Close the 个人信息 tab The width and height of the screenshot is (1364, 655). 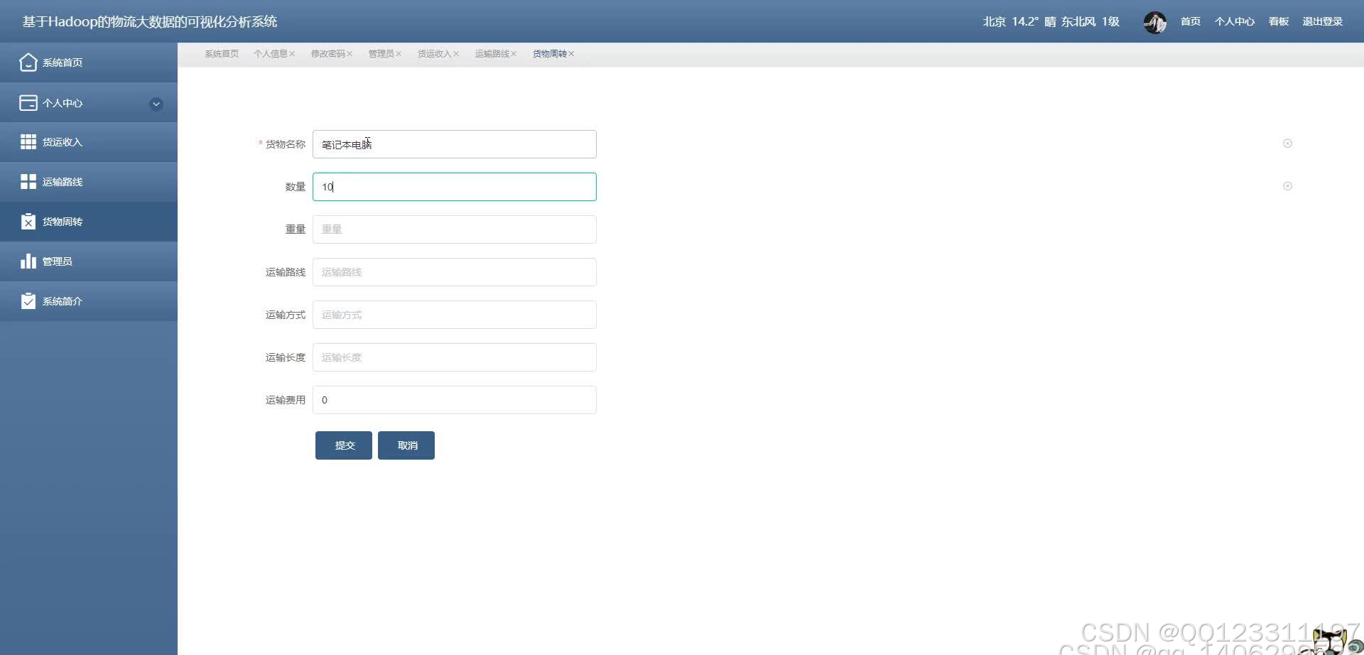click(x=292, y=54)
